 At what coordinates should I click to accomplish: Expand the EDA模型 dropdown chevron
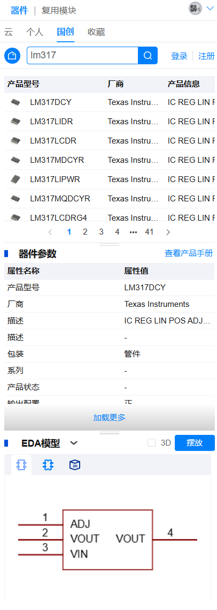tap(74, 443)
